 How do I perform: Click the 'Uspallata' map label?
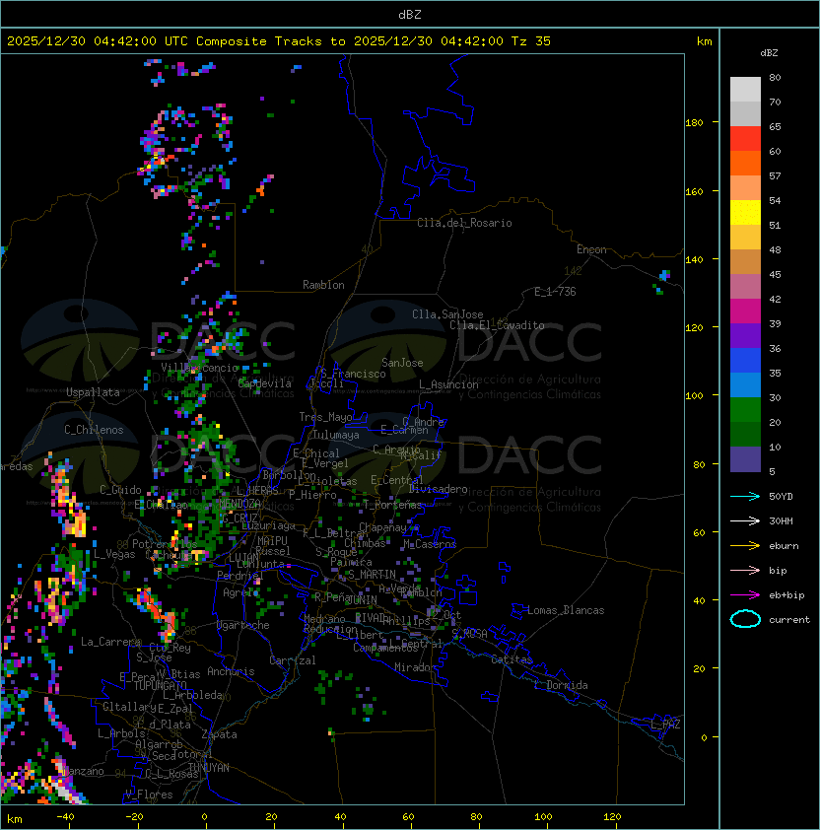[93, 392]
